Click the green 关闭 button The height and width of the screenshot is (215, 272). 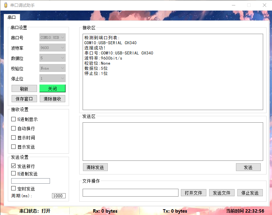[x=52, y=89]
